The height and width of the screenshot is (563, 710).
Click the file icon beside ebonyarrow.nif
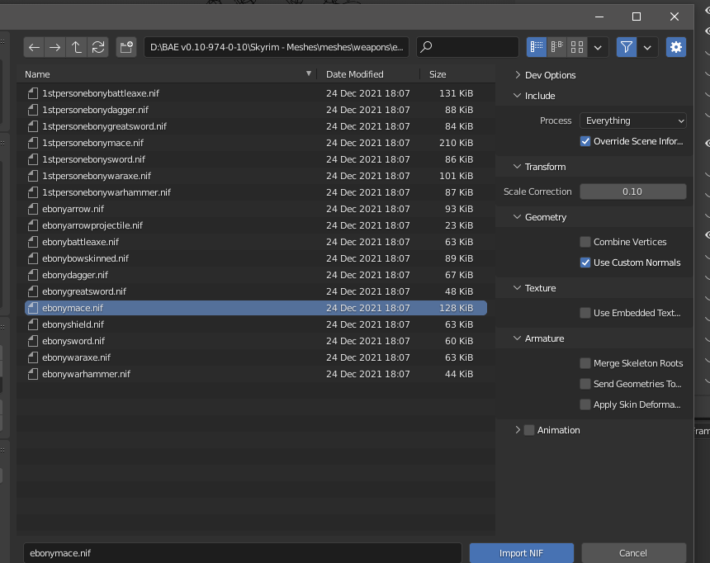click(x=32, y=209)
